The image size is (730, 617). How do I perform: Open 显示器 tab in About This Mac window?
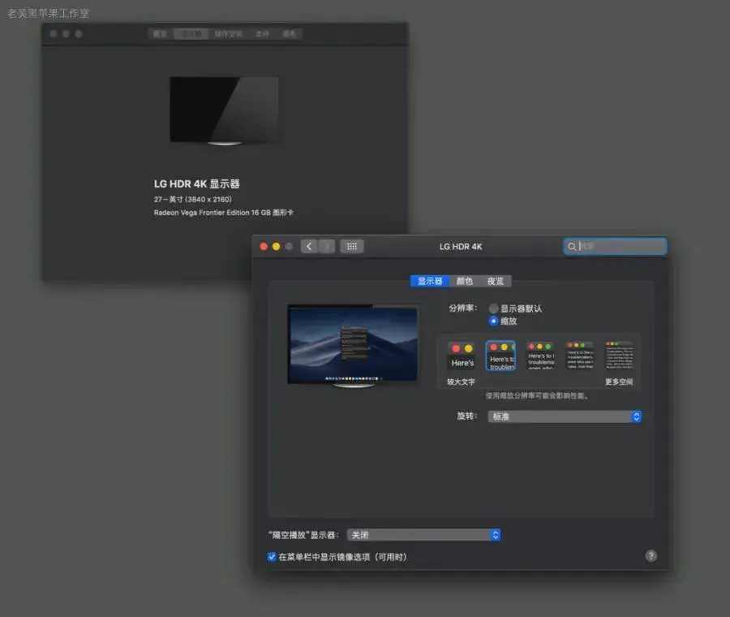(x=191, y=33)
